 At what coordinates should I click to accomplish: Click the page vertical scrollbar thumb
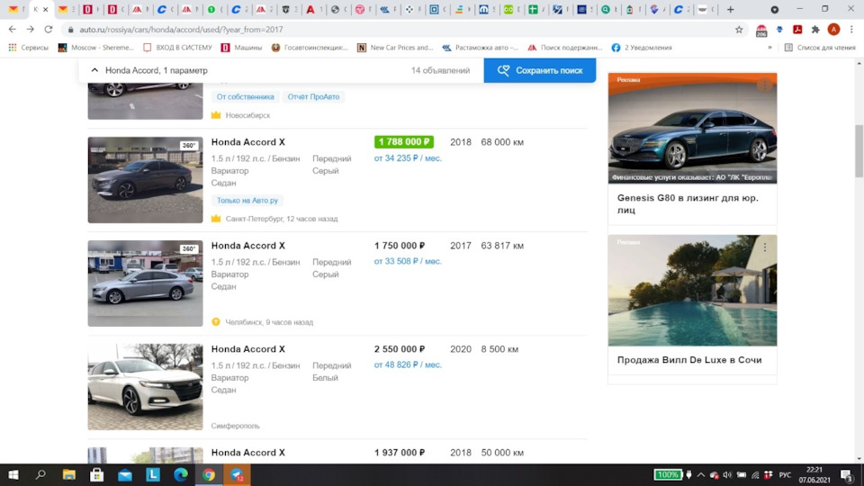(859, 151)
